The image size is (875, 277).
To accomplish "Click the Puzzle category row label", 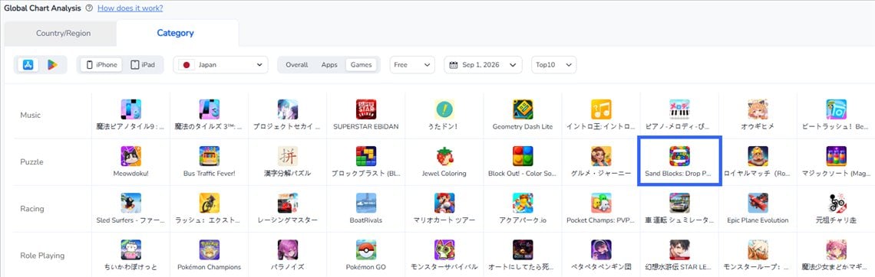I will coord(31,162).
